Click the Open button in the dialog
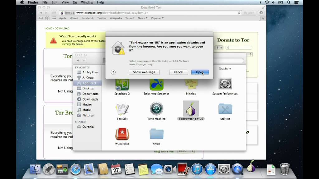The image size is (319, 179). pyautogui.click(x=200, y=72)
